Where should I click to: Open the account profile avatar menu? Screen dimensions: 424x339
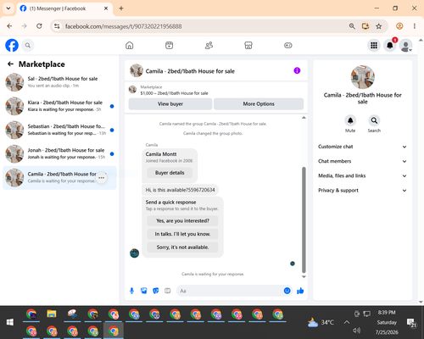pos(405,45)
